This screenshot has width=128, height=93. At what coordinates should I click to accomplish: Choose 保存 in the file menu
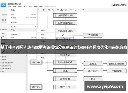pyautogui.click(x=22, y=15)
